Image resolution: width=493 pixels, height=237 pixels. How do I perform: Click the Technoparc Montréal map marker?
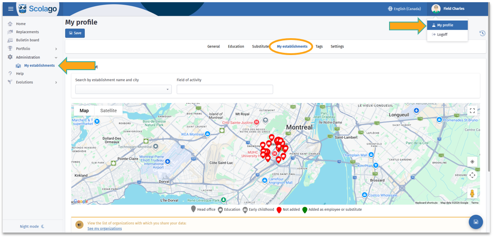click(x=155, y=147)
